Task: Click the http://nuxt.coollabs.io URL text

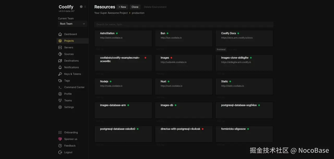Action: pos(171,86)
